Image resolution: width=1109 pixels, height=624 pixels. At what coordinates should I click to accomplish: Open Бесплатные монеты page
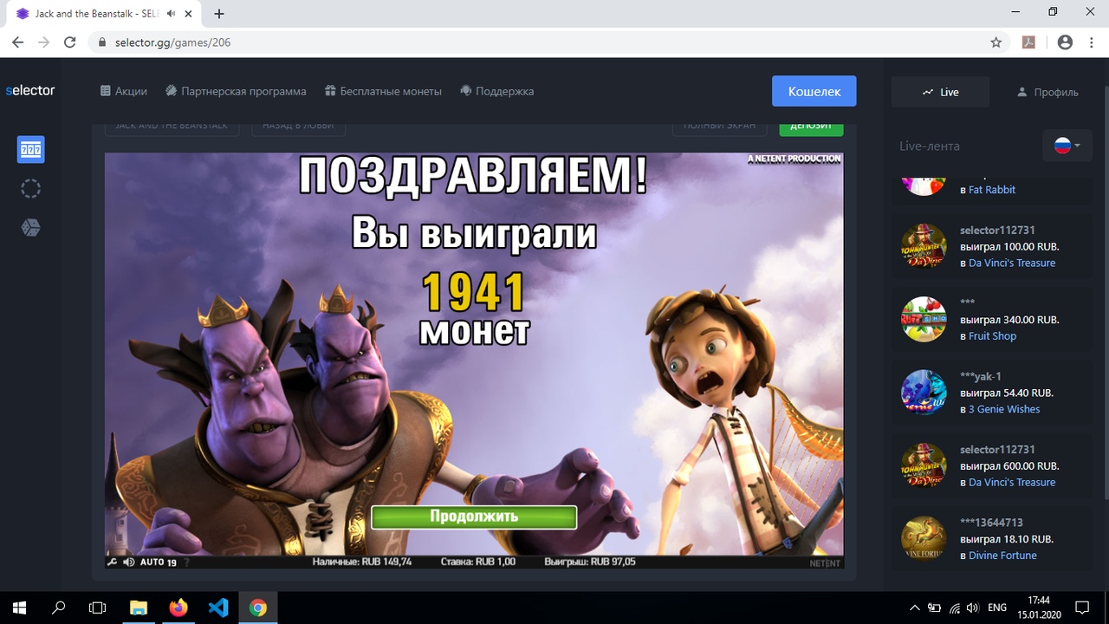click(383, 91)
